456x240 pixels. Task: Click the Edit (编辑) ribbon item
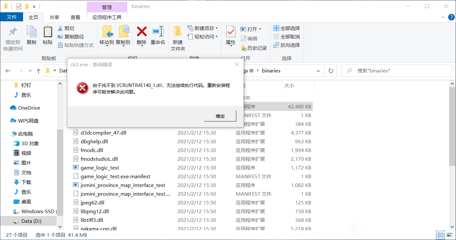(249, 38)
